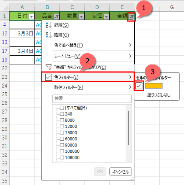Click cell containing 3月3日
Image resolution: width=184 pixels, height=185 pixels.
point(22,33)
